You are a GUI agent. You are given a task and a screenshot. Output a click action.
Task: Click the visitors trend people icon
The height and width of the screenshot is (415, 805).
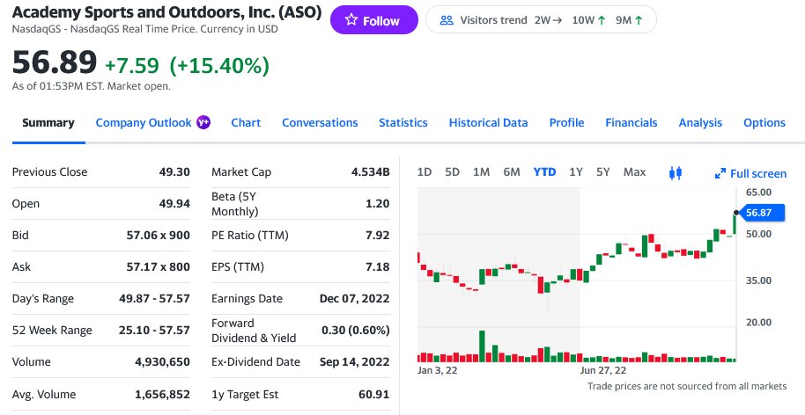tap(447, 20)
